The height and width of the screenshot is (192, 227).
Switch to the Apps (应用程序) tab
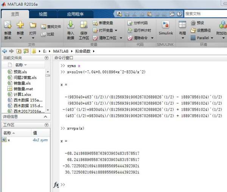click(75, 14)
